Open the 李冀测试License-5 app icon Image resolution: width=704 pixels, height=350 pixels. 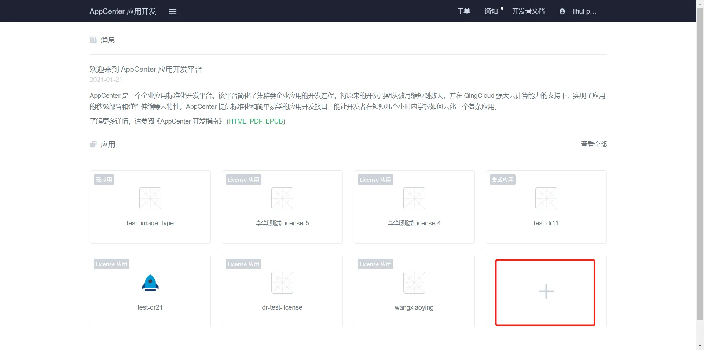282,198
